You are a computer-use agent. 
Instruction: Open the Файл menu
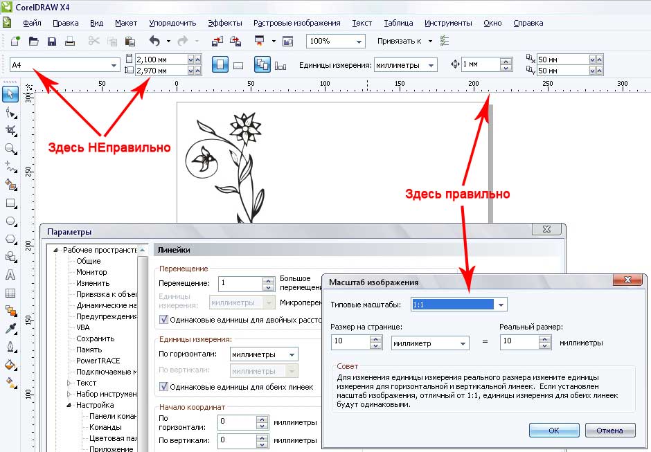point(32,24)
